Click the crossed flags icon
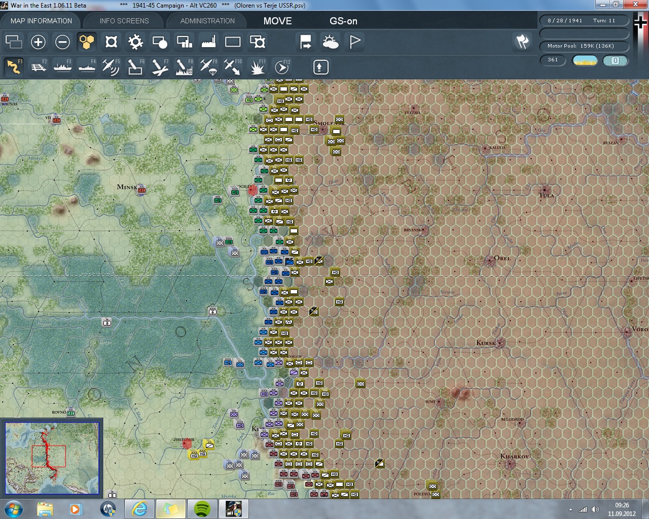649x519 pixels. coord(522,42)
